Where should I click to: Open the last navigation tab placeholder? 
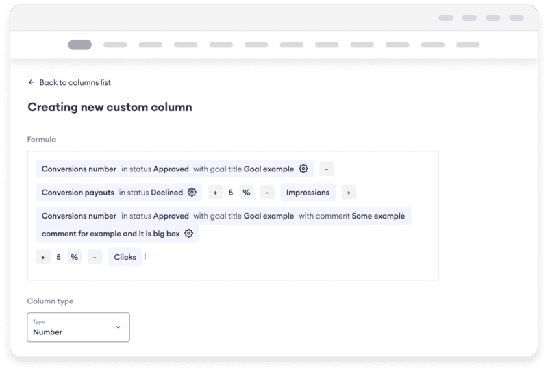pyautogui.click(x=468, y=45)
